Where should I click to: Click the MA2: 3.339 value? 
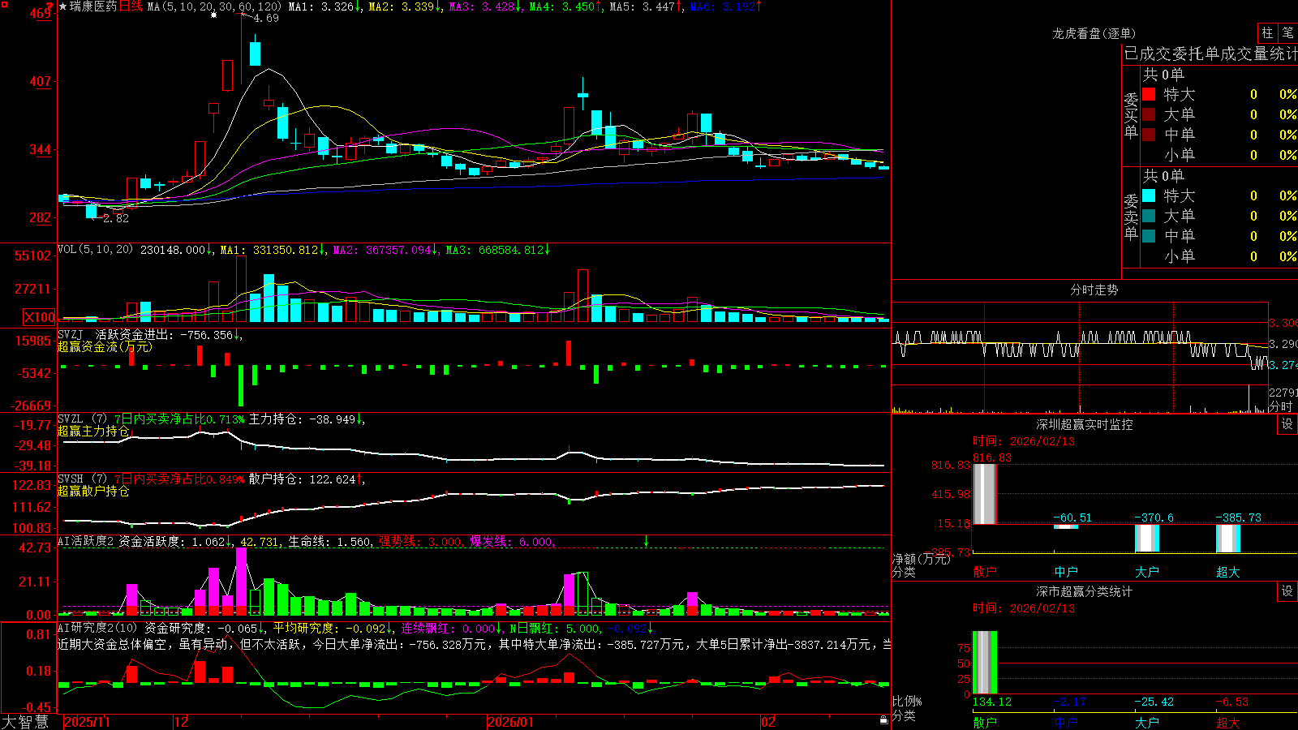point(405,6)
